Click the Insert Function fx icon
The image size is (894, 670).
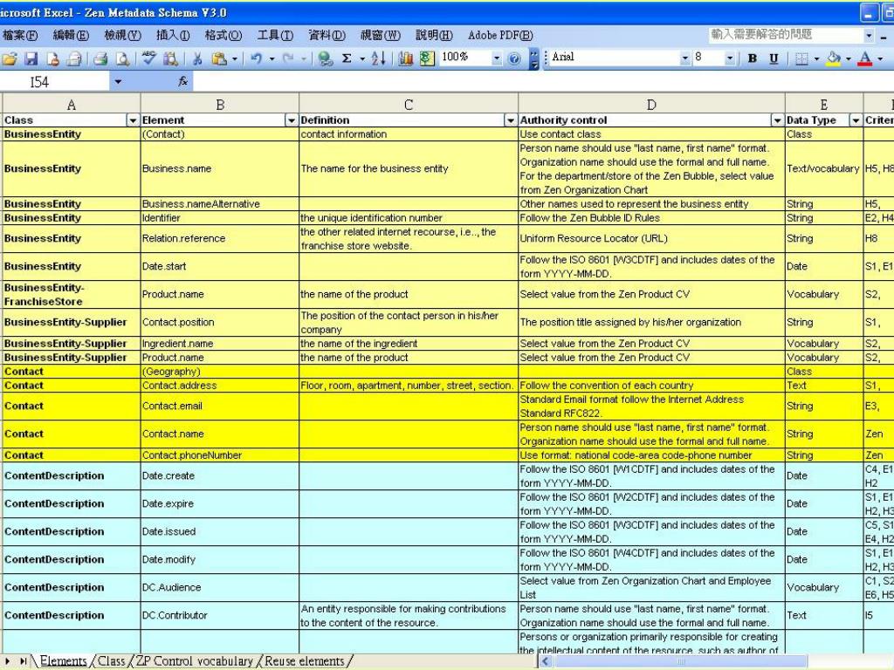[183, 81]
